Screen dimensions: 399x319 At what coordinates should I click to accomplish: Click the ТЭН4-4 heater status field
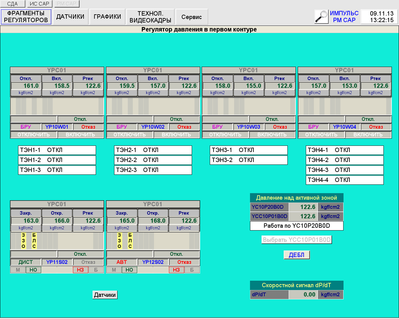click(x=344, y=180)
